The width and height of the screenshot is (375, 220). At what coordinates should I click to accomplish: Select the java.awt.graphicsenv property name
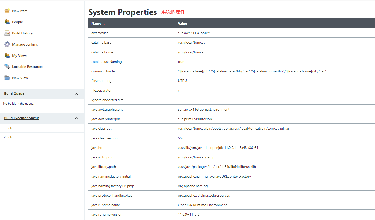(x=107, y=109)
